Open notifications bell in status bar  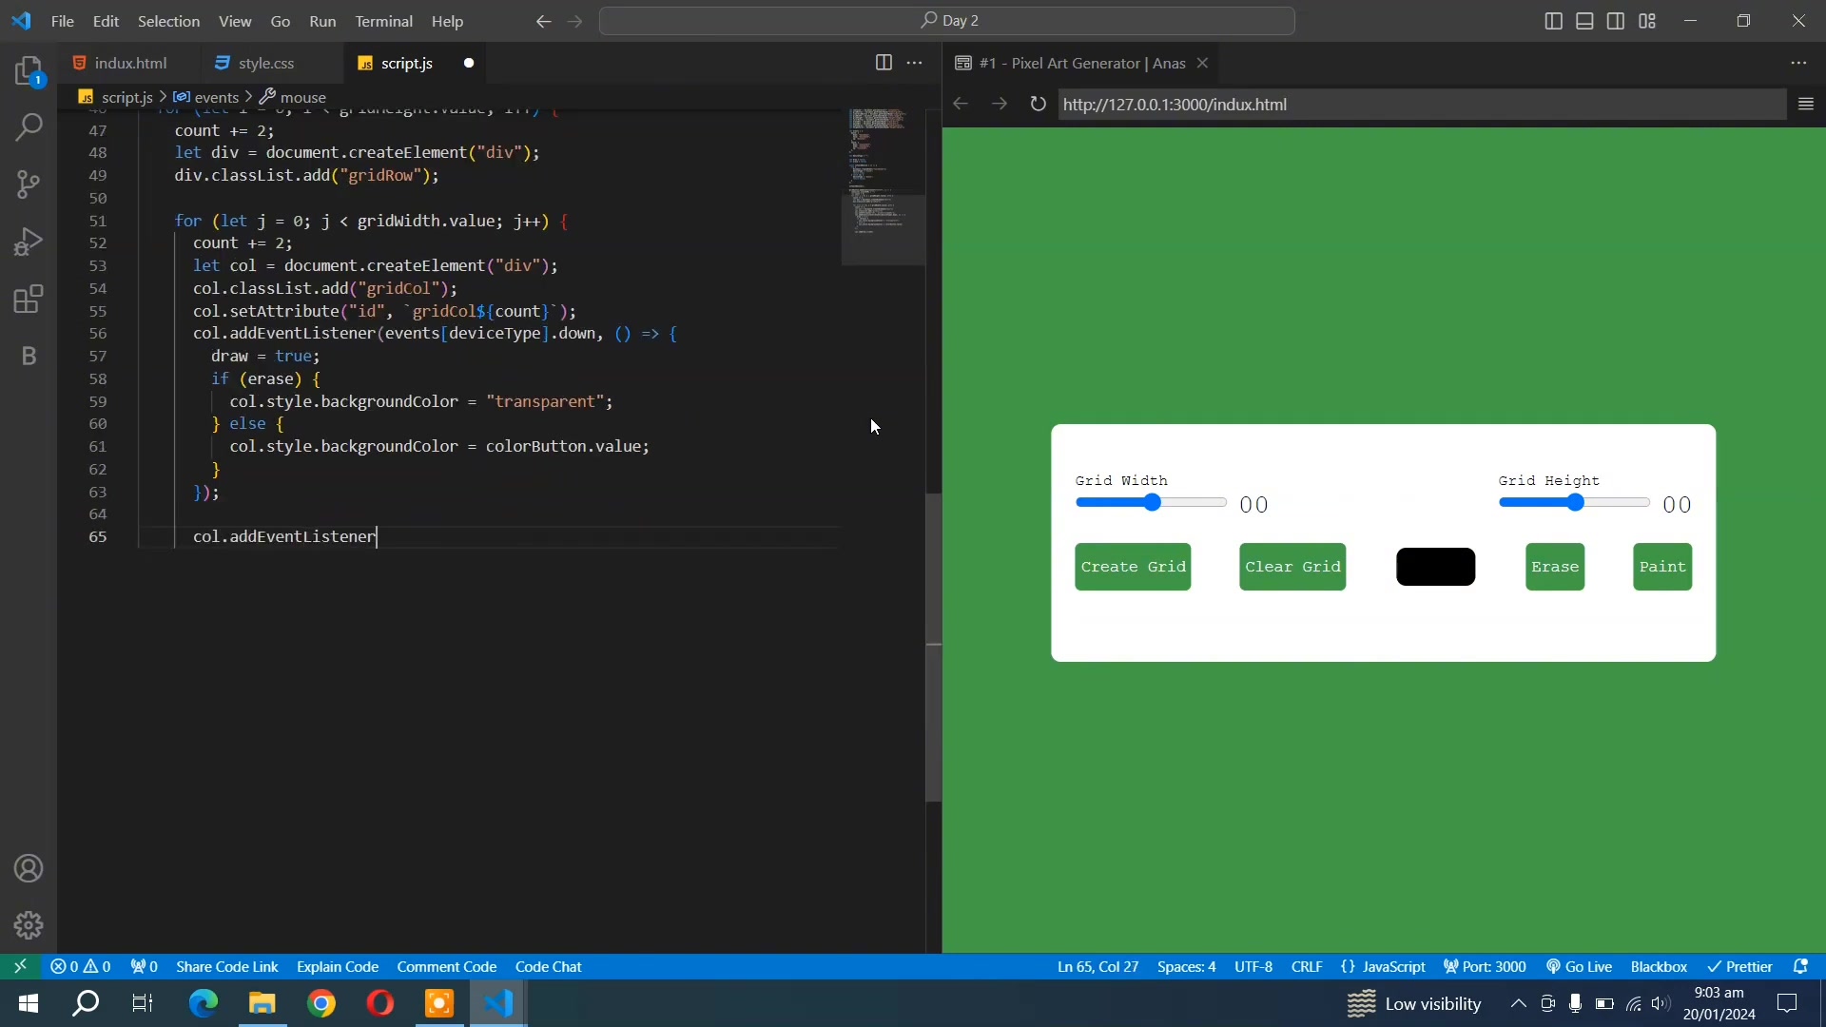[1801, 967]
